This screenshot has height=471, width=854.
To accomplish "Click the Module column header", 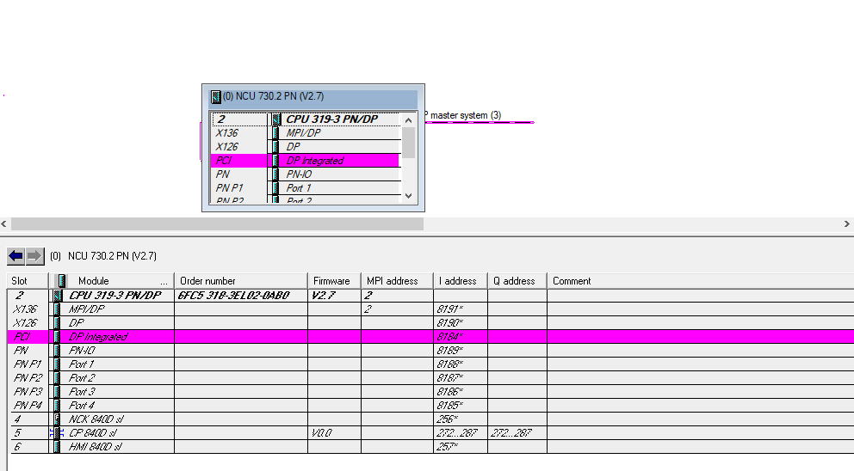I will [112, 281].
